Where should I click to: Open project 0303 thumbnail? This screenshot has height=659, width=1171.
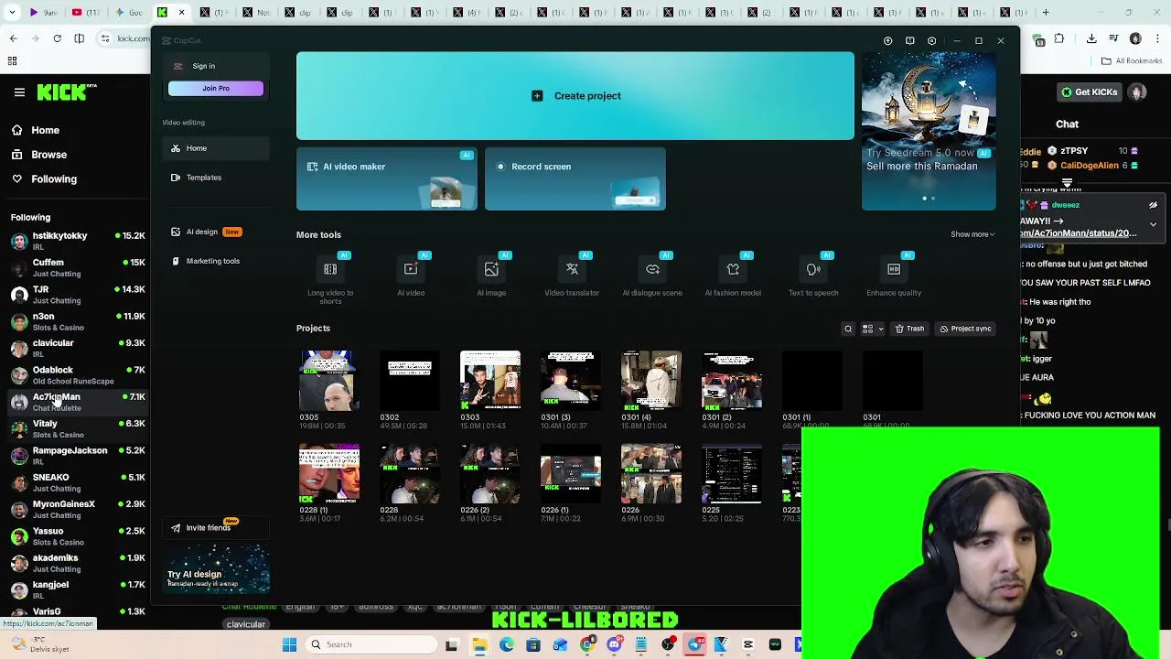(x=490, y=380)
